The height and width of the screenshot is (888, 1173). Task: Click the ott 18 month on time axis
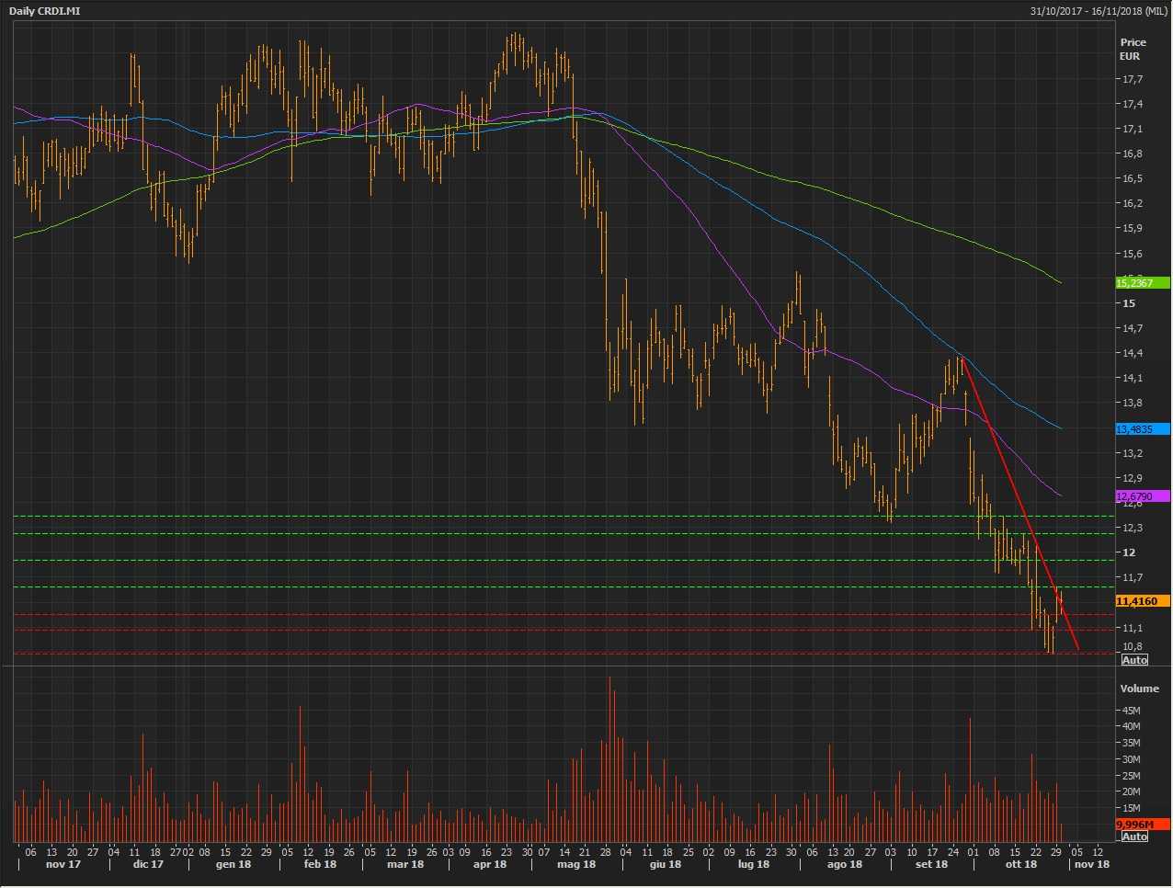1020,864
